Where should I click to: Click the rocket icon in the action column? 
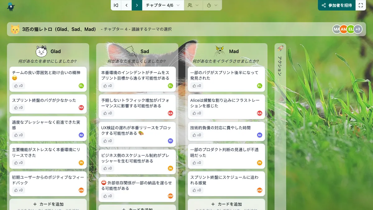[280, 49]
